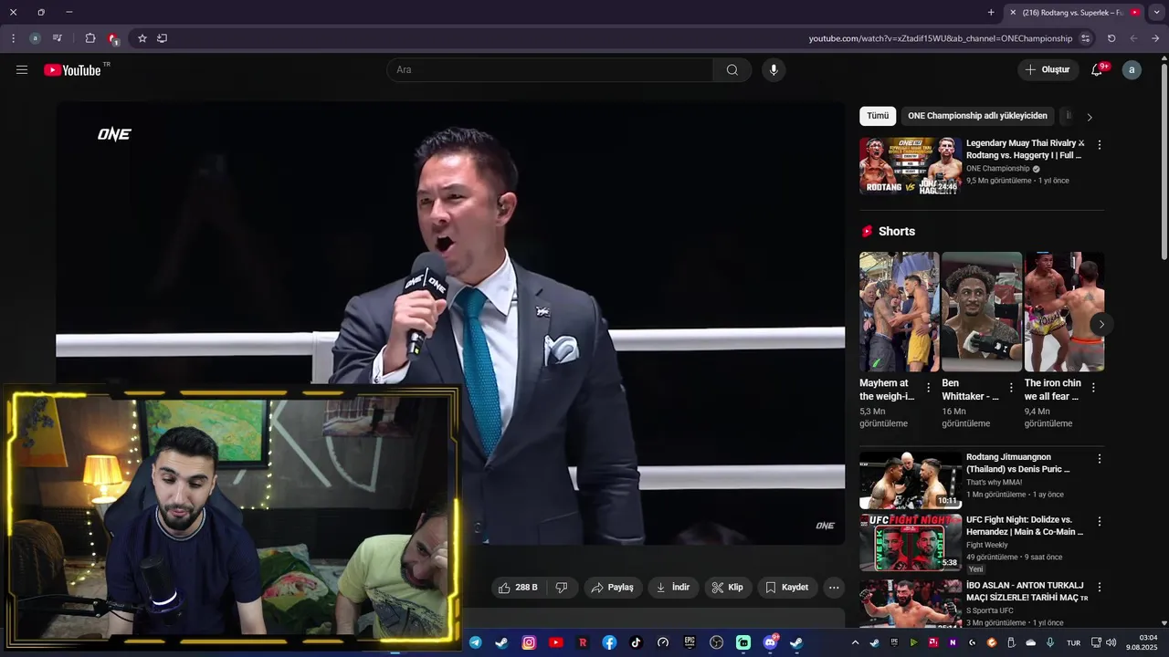
Task: Open the YouTube account avatar menu
Action: pos(1132,70)
